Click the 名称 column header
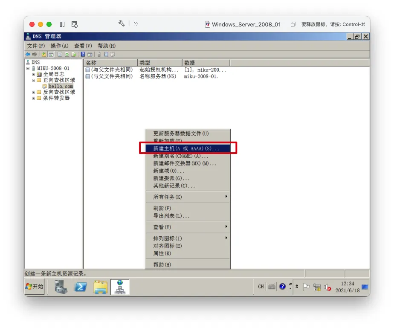Screen dimensions: 394x328 [111, 63]
